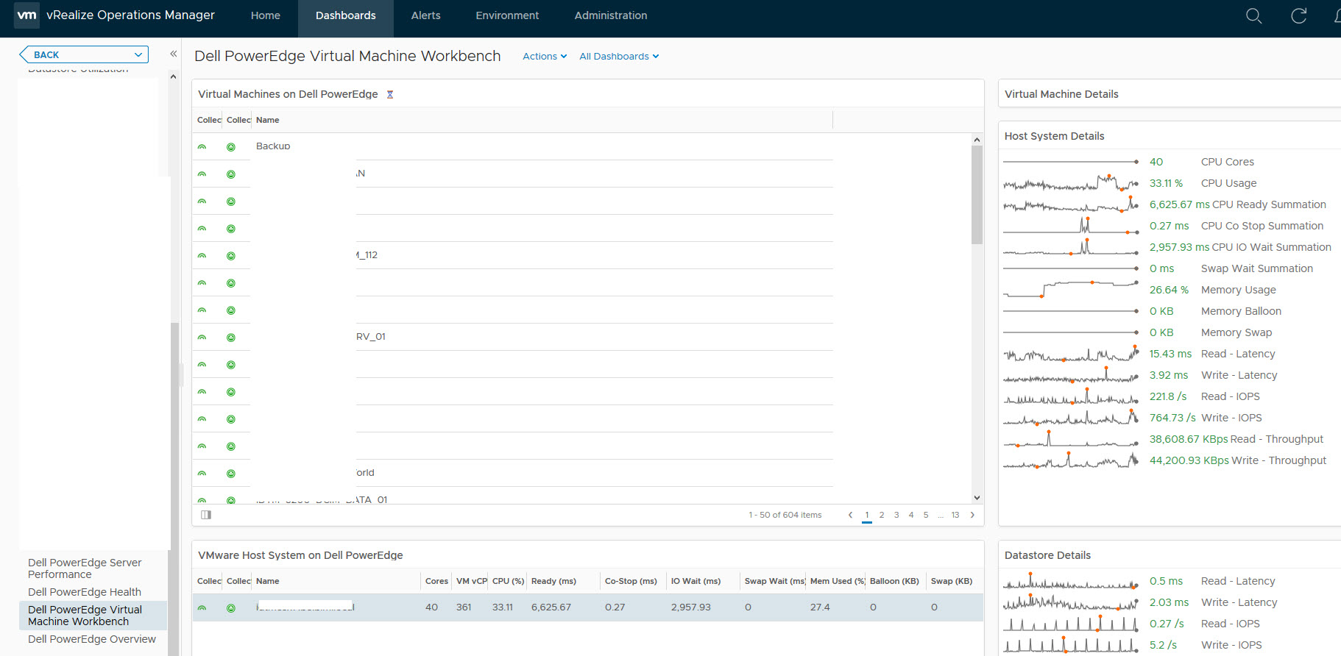Go to next page using right arrow

point(972,515)
